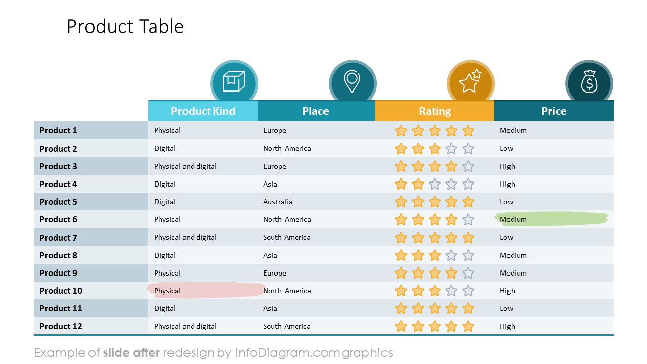Select the Price column header
647x364 pixels.
tap(553, 111)
